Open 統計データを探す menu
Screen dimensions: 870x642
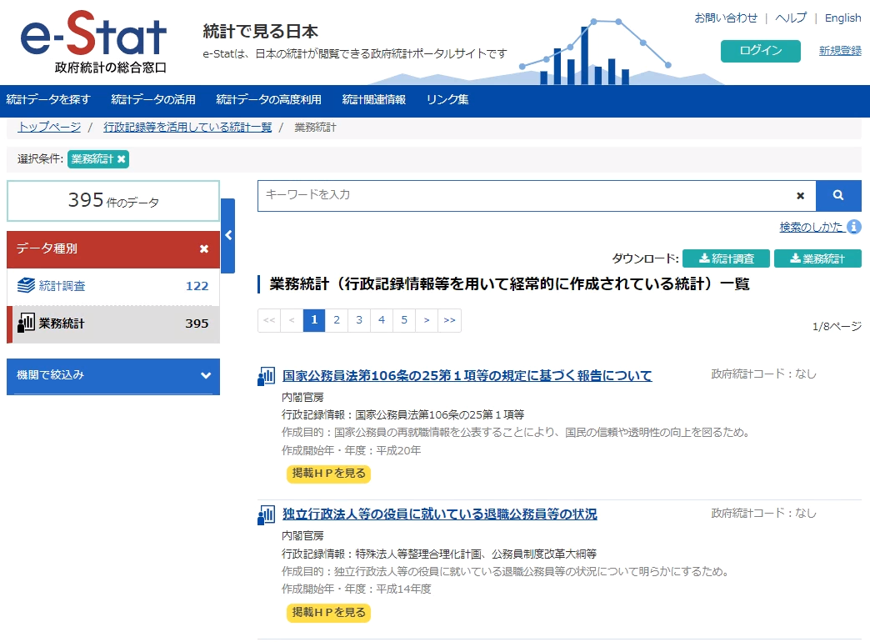[x=48, y=100]
